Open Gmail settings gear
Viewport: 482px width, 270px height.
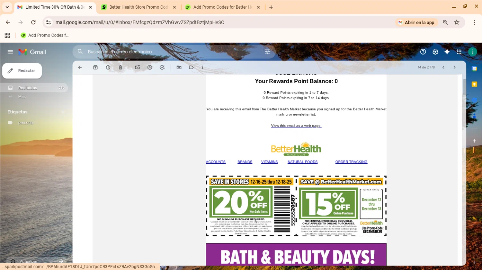[x=435, y=52]
